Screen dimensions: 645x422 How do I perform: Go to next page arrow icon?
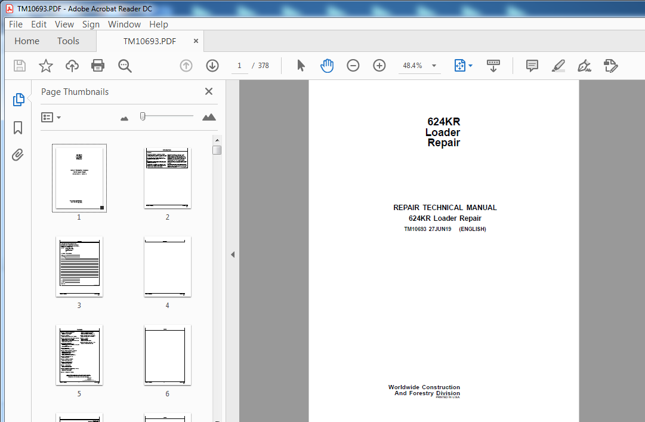[212, 66]
